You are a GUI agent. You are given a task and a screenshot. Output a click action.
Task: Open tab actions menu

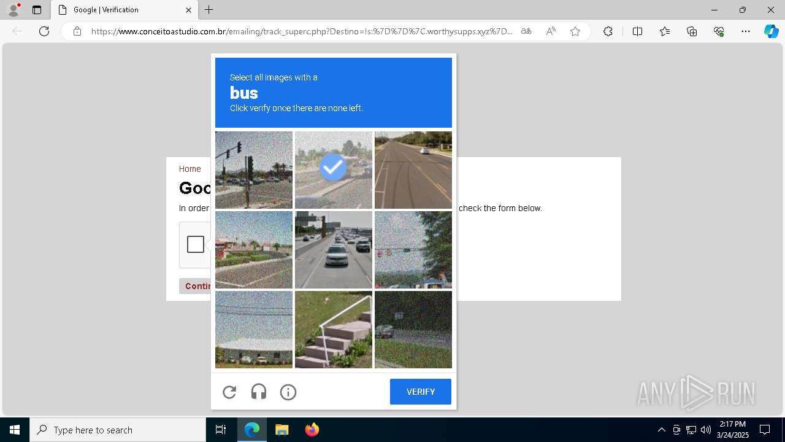[x=37, y=10]
